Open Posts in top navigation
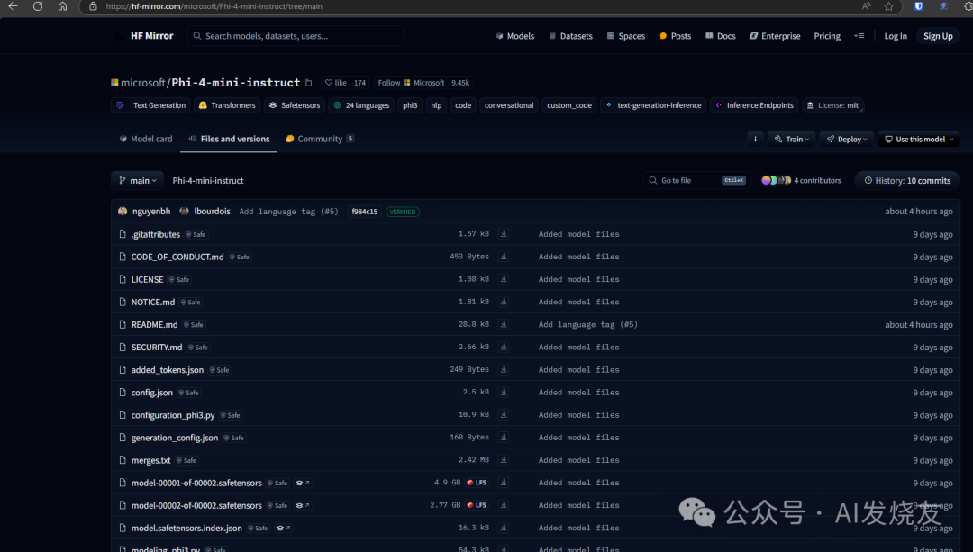The width and height of the screenshot is (973, 552). (x=675, y=36)
